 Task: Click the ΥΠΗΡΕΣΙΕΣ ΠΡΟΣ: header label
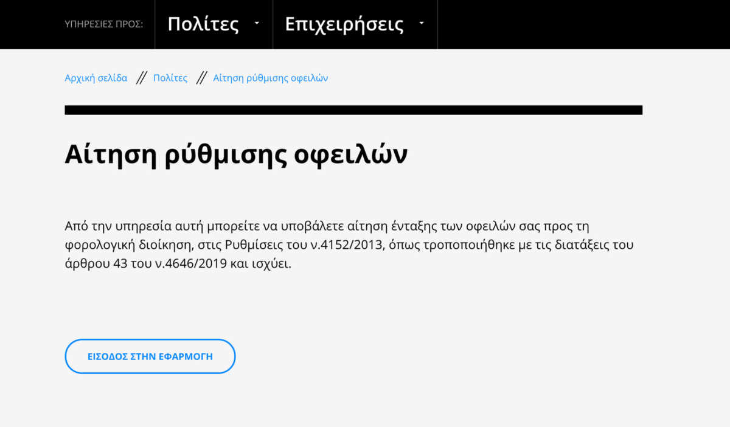click(x=104, y=25)
